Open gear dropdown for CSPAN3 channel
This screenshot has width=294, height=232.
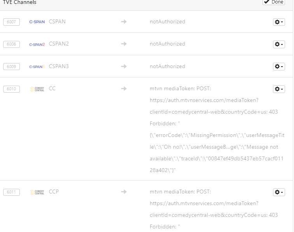279,67
